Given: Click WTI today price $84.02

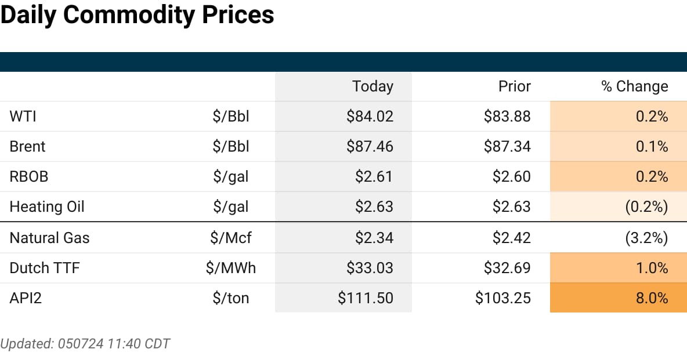Looking at the screenshot, I should click(x=370, y=116).
